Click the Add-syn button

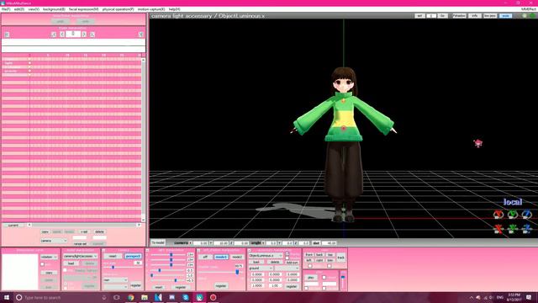(292, 263)
